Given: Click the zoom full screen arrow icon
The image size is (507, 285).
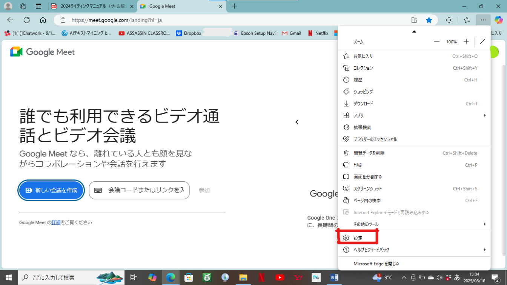Looking at the screenshot, I should pyautogui.click(x=482, y=42).
